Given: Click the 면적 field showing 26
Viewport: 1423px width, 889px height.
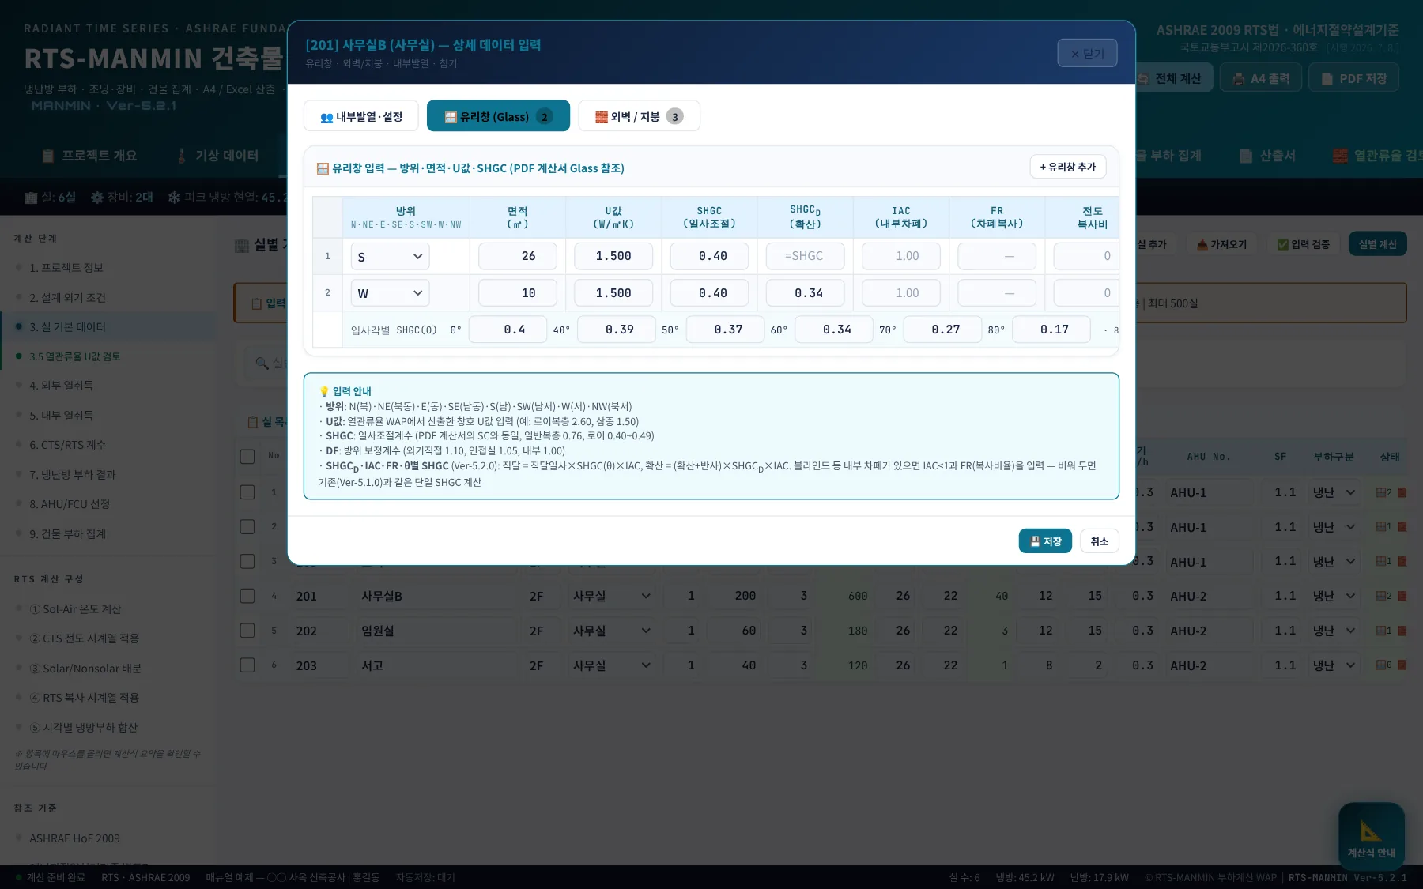Looking at the screenshot, I should click(518, 256).
